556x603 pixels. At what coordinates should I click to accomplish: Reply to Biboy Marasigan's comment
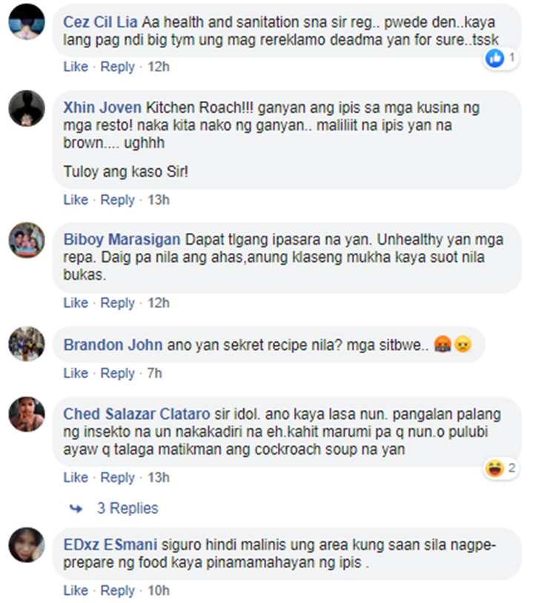coord(118,303)
